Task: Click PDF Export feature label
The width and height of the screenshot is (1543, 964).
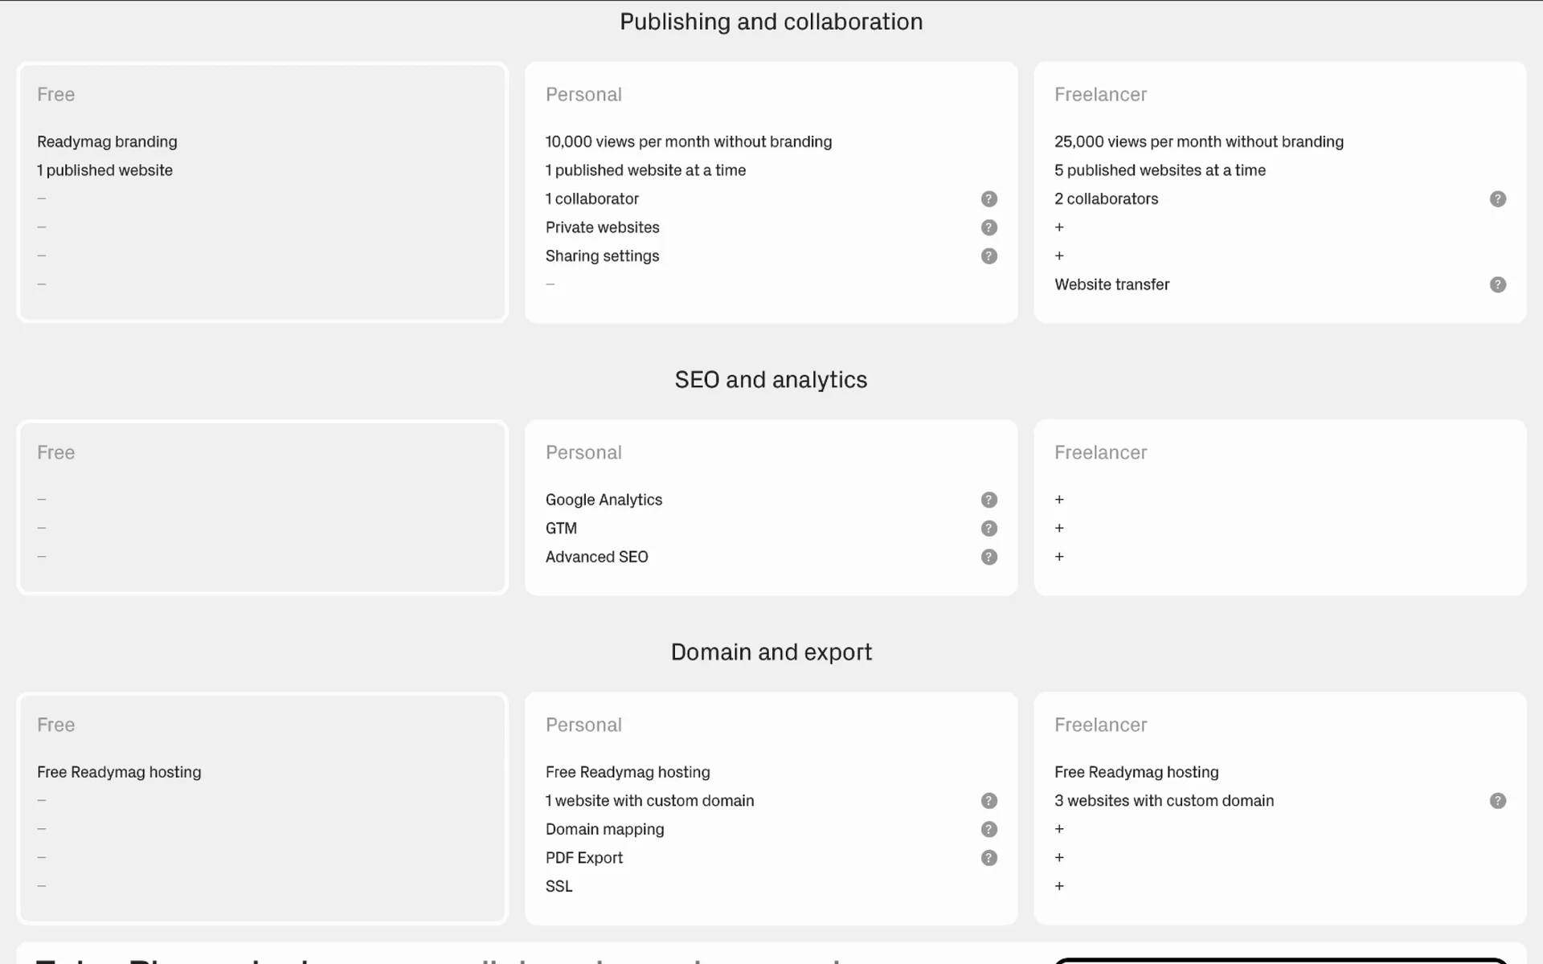Action: coord(583,858)
